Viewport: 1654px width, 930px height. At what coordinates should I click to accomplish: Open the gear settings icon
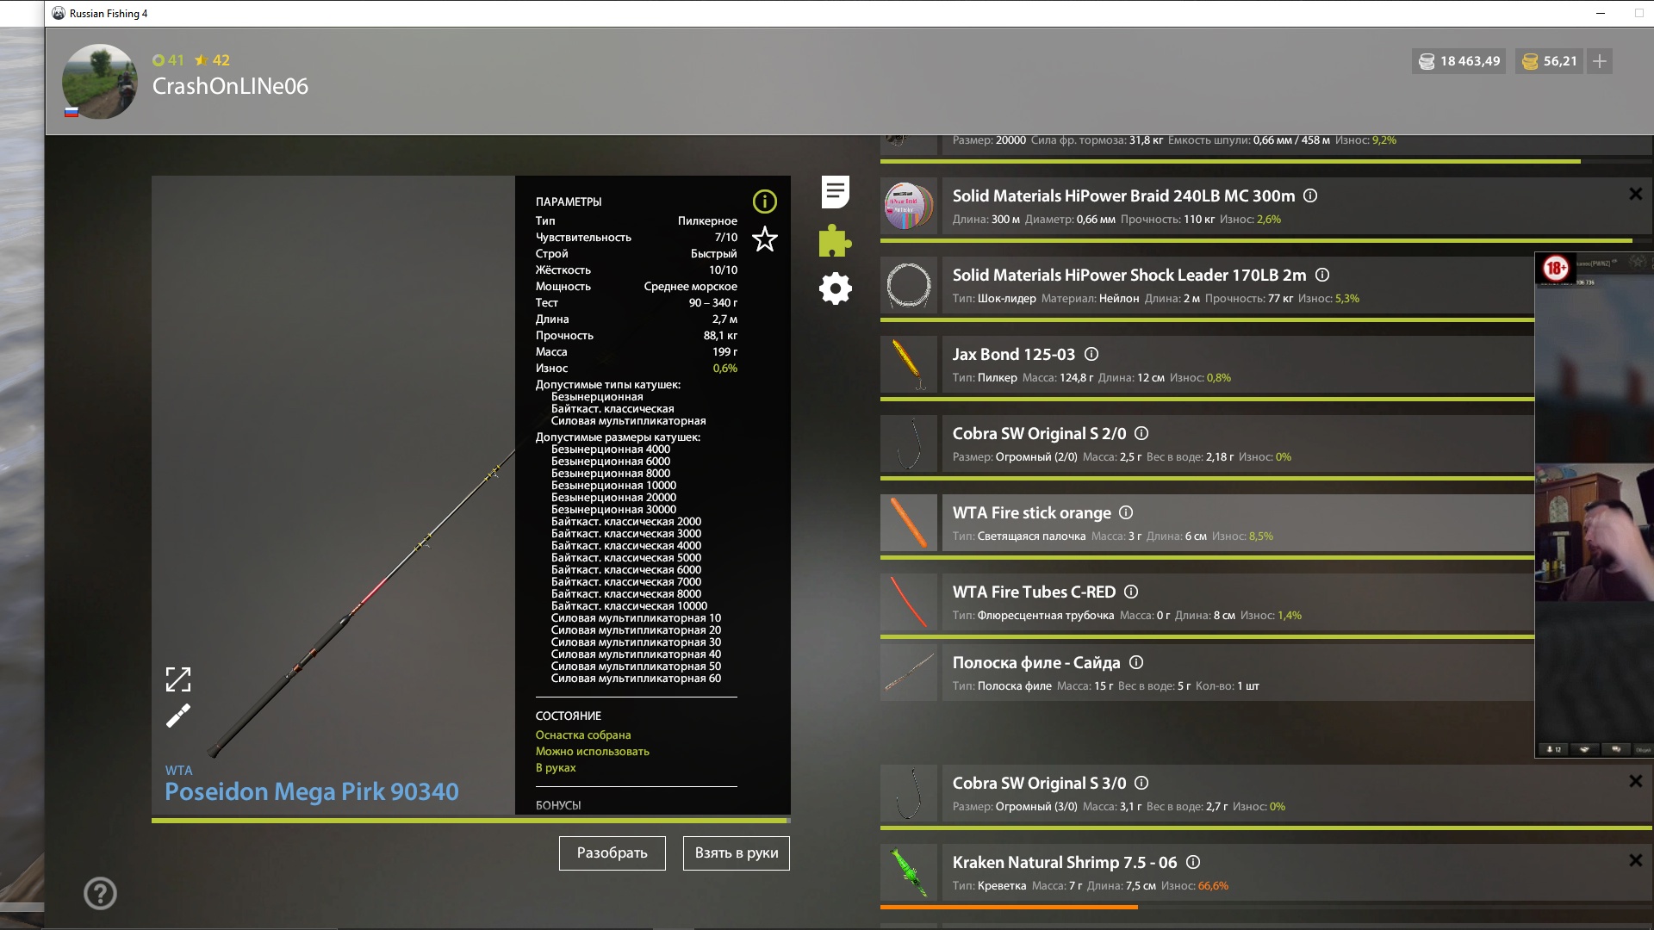point(835,288)
